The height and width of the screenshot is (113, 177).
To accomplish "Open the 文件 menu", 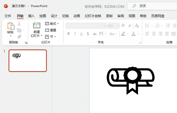I will tap(8, 16).
